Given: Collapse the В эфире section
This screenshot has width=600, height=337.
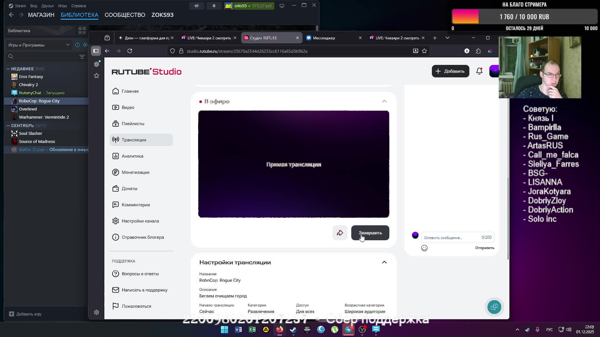Looking at the screenshot, I should [x=384, y=101].
